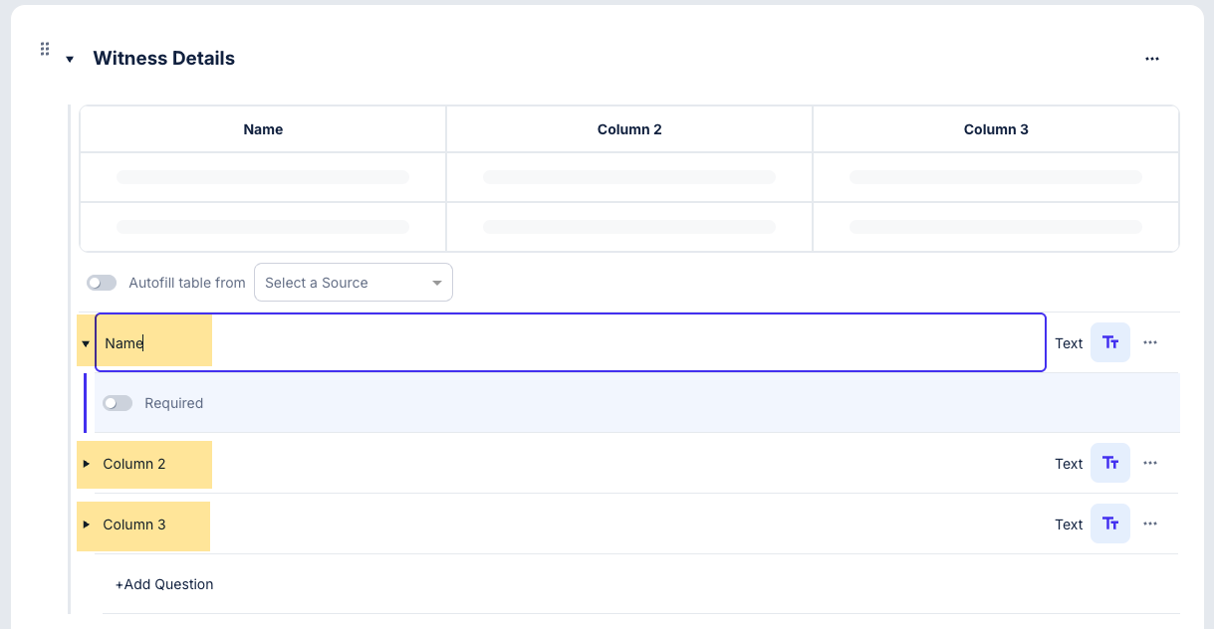1214x629 pixels.
Task: Click the Name table header cell
Action: (263, 129)
